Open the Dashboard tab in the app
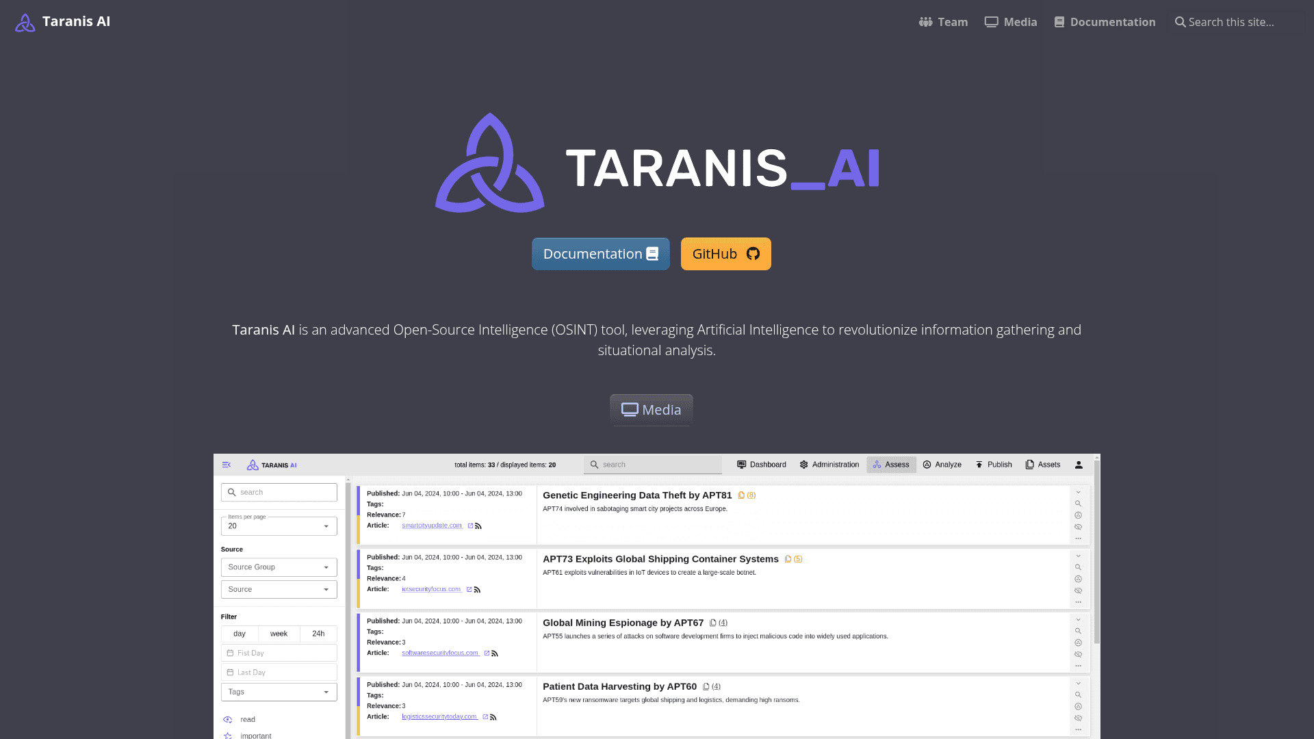1314x739 pixels. click(762, 465)
